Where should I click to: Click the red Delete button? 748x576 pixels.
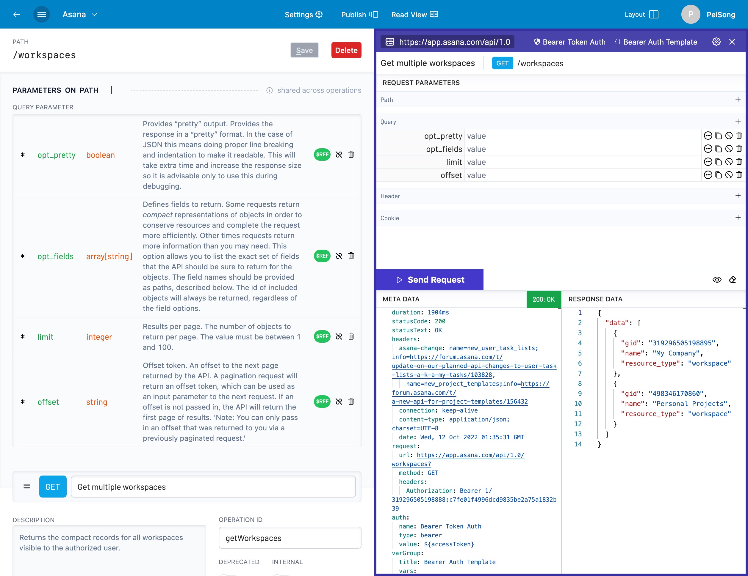click(x=346, y=50)
